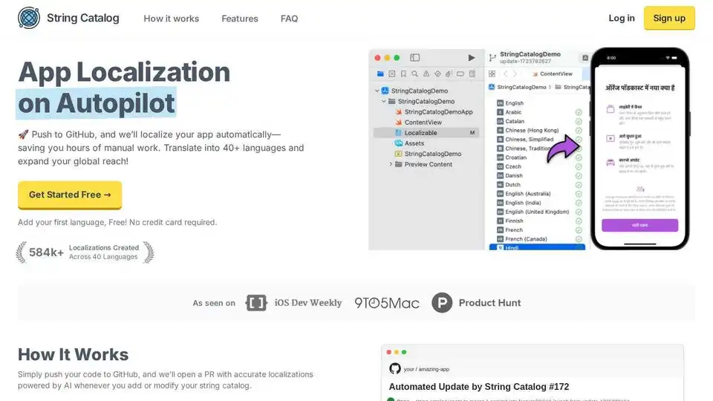713x401 pixels.
Task: Select the Xcode bookmark navigator icon
Action: pos(403,74)
